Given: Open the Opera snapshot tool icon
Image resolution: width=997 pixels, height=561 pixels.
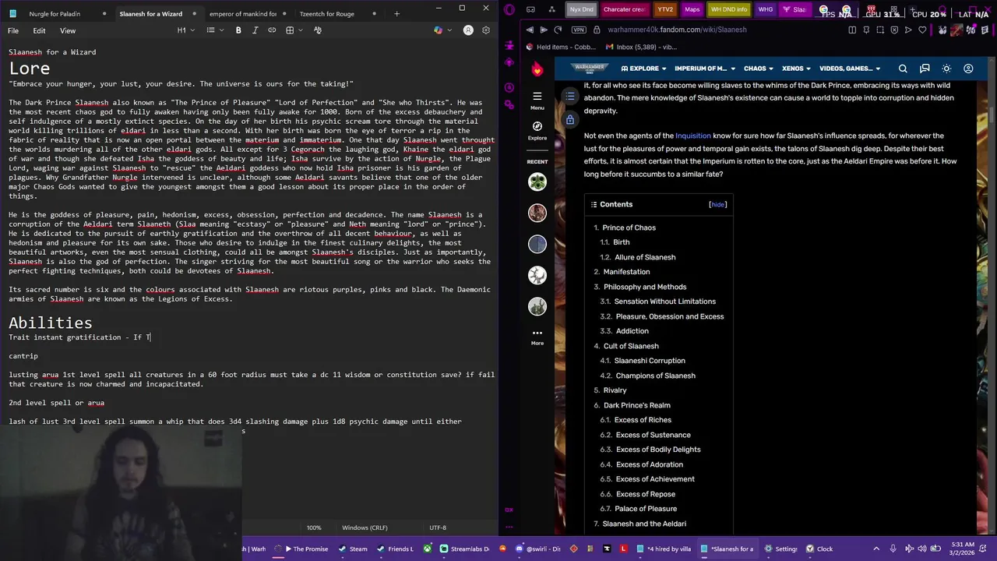Looking at the screenshot, I should pyautogui.click(x=880, y=30).
